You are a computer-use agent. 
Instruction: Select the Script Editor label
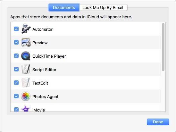point(45,70)
